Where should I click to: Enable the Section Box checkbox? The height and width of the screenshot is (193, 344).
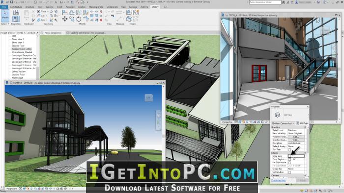[x=289, y=172]
